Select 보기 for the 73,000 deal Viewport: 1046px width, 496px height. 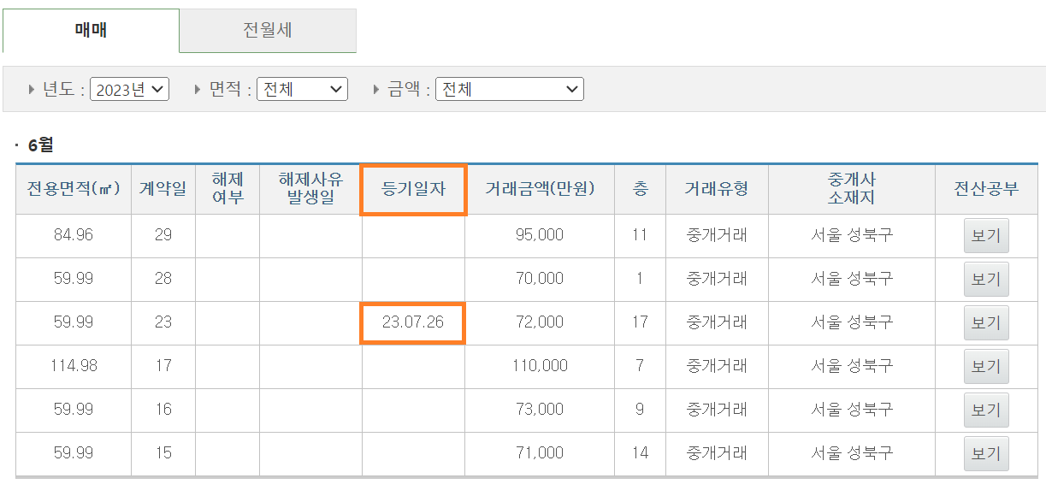click(x=985, y=410)
